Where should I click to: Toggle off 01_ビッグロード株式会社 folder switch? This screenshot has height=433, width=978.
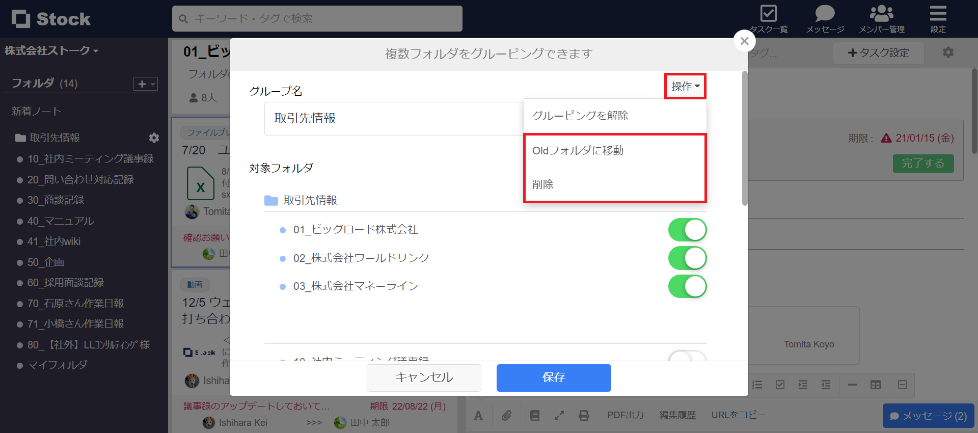687,230
